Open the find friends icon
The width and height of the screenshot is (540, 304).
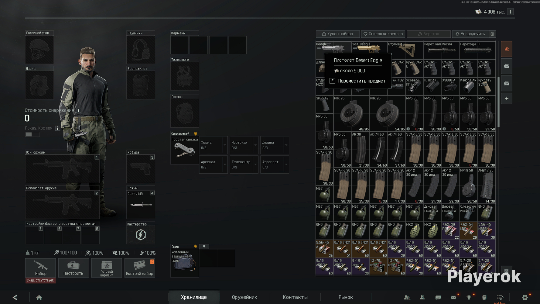pos(407,297)
